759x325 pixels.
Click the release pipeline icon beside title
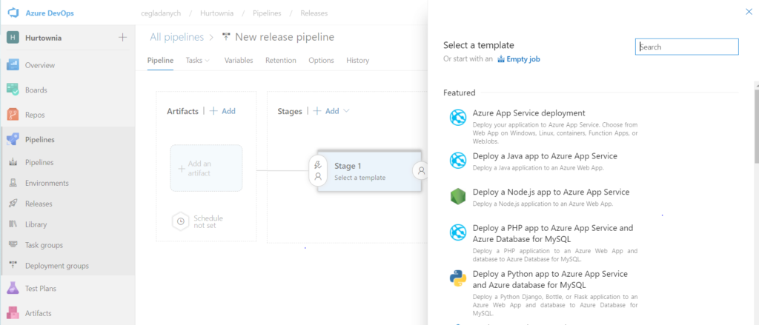pos(226,37)
